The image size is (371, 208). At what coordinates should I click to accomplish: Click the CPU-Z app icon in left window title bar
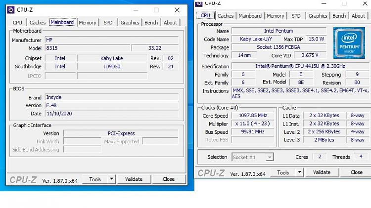tap(11, 10)
